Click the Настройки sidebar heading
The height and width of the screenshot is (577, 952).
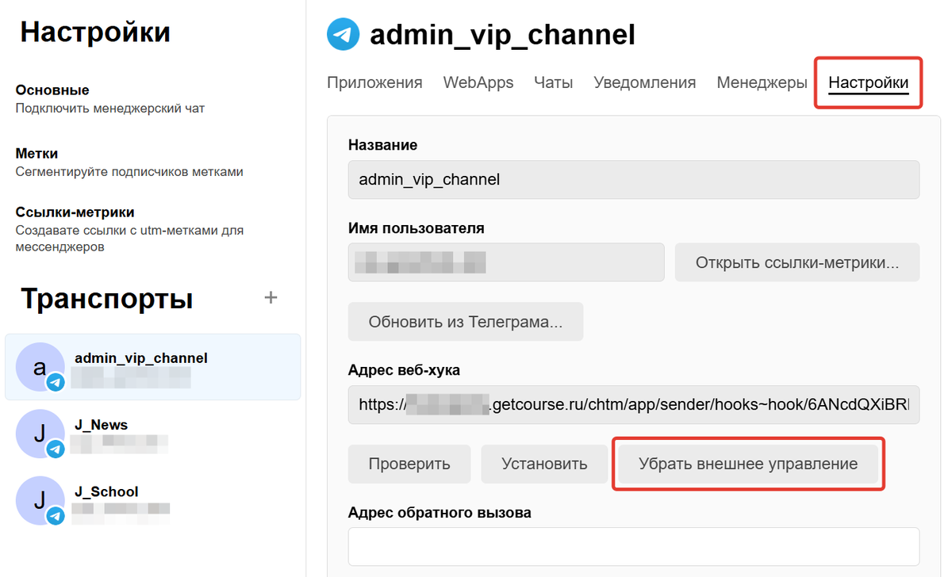coord(95,32)
